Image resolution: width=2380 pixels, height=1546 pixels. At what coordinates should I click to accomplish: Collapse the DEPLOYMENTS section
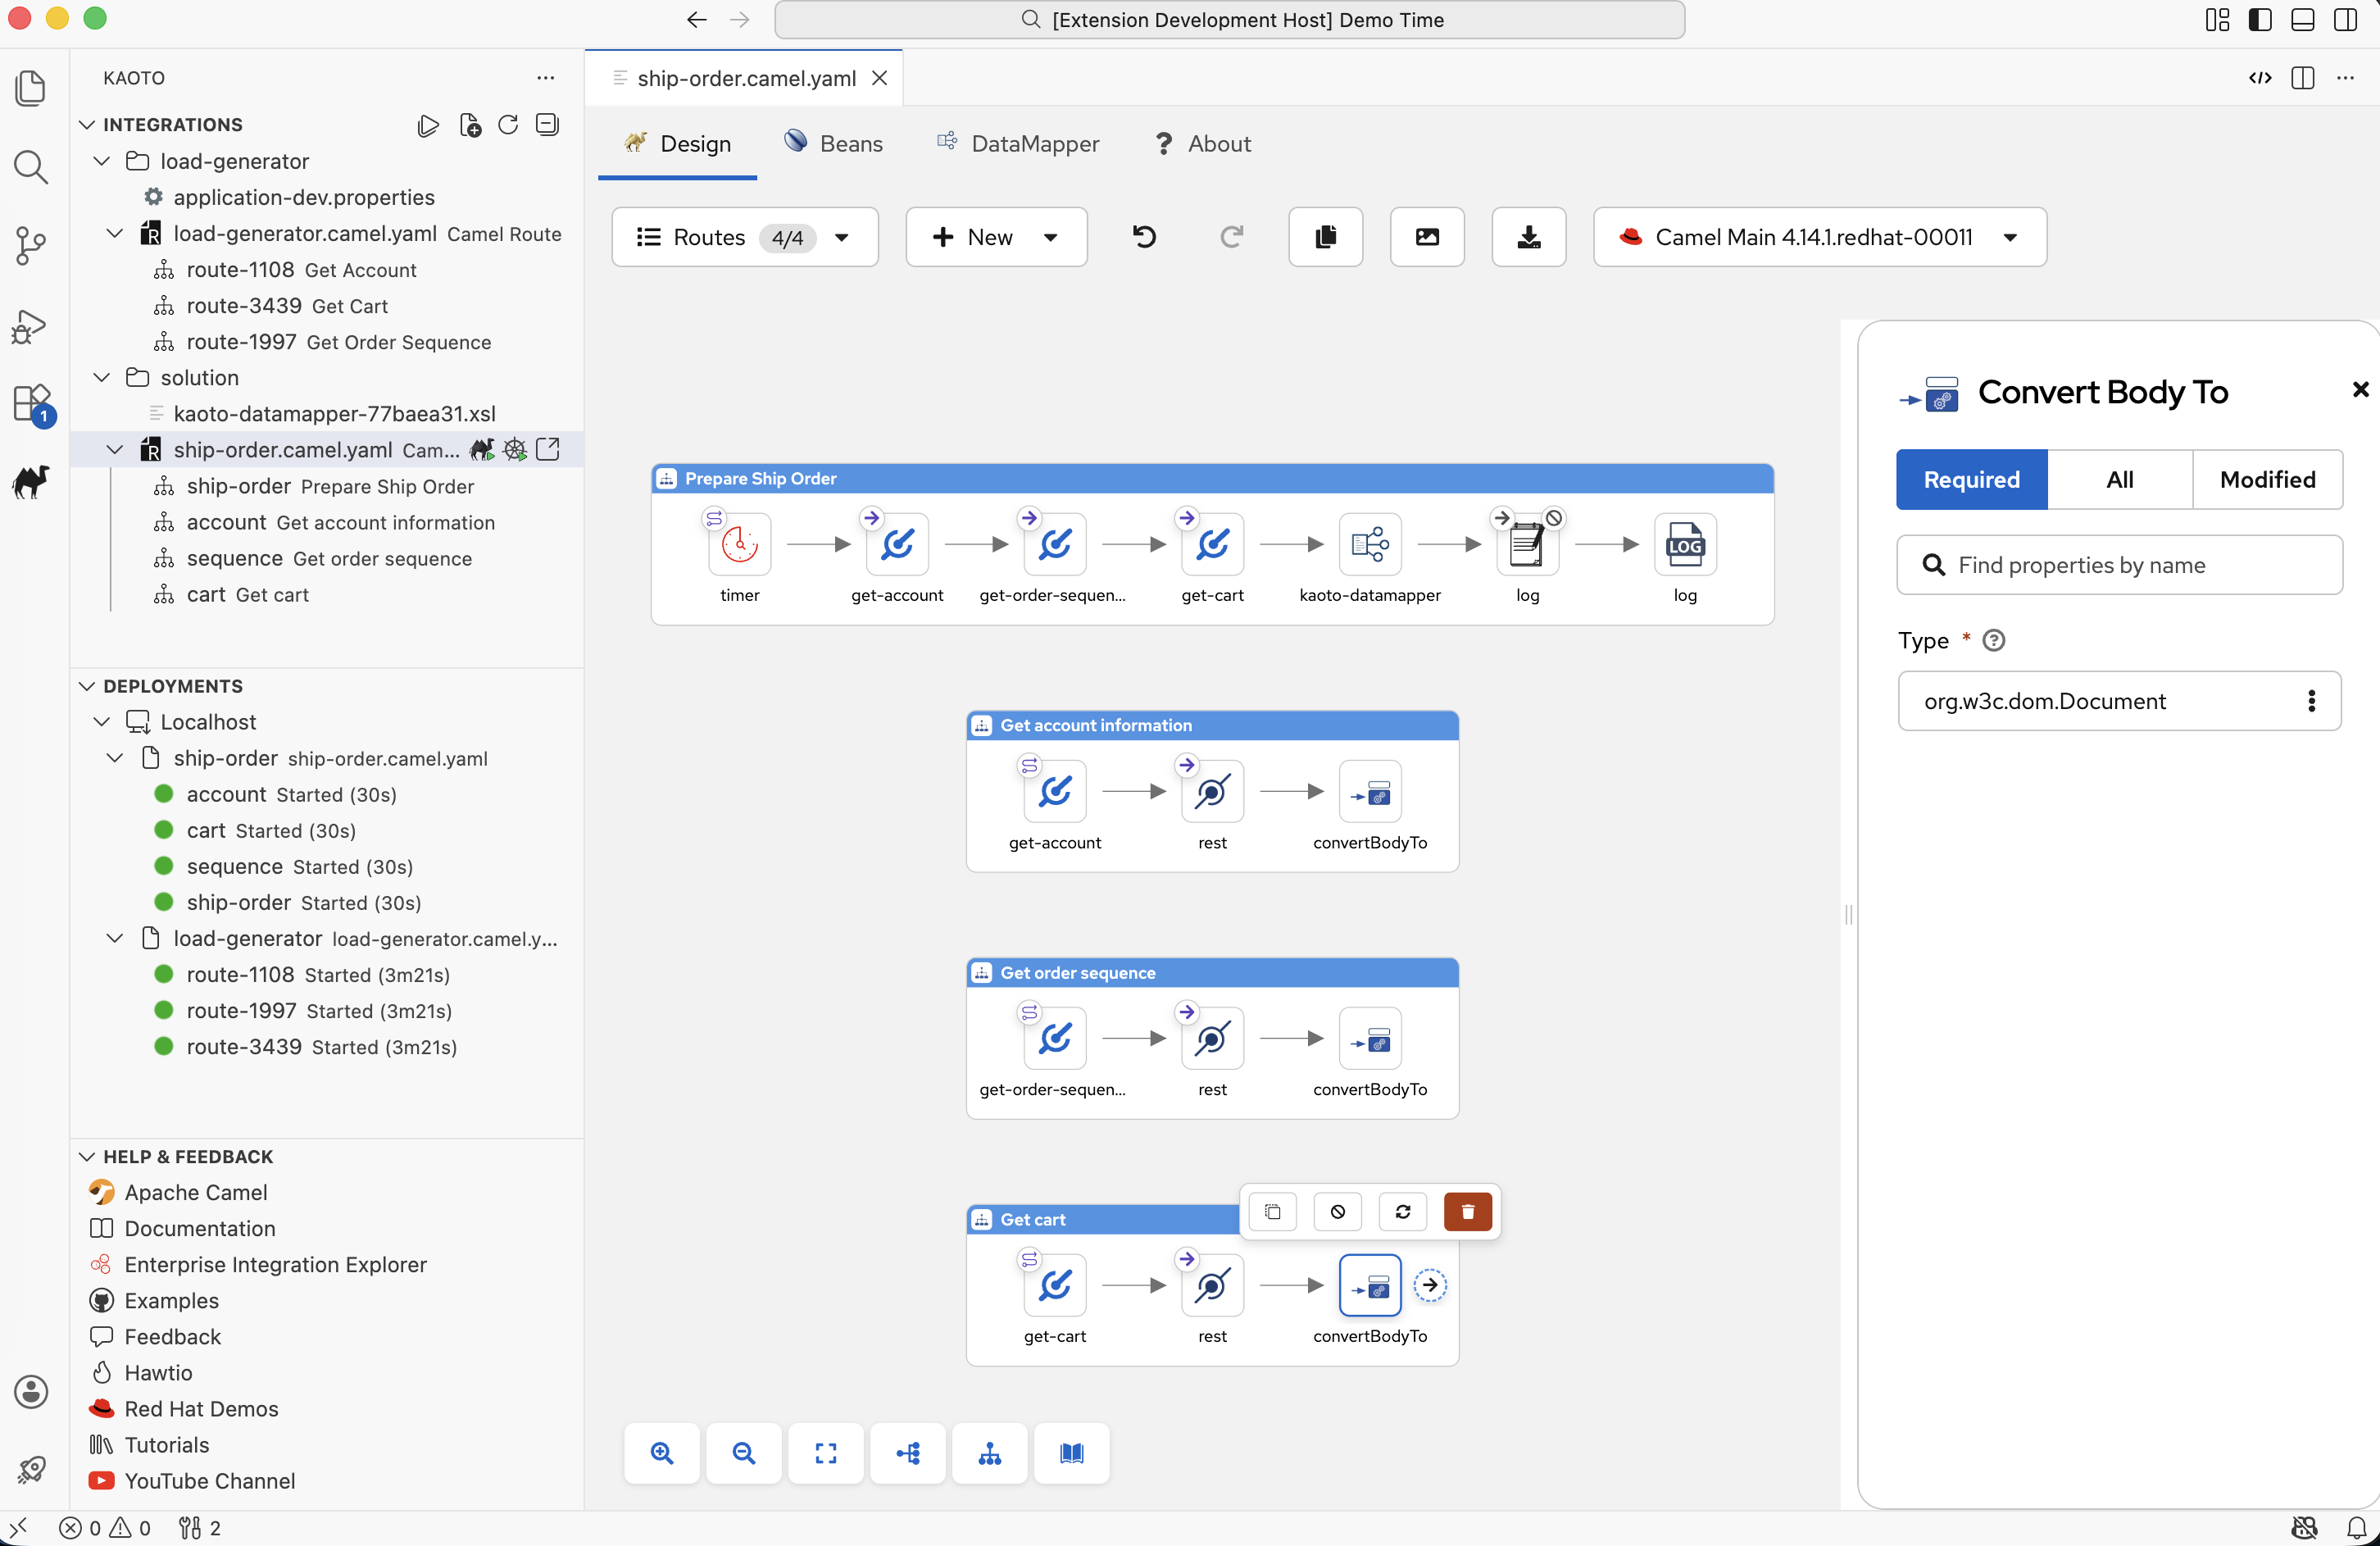point(87,686)
